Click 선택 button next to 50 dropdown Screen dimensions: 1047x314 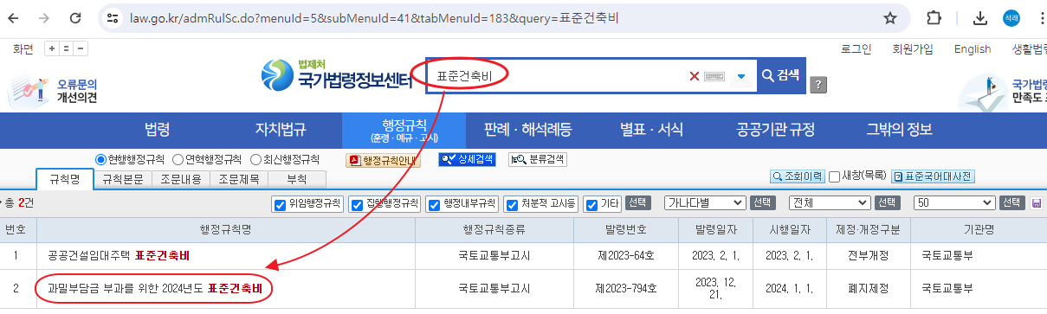click(1012, 203)
